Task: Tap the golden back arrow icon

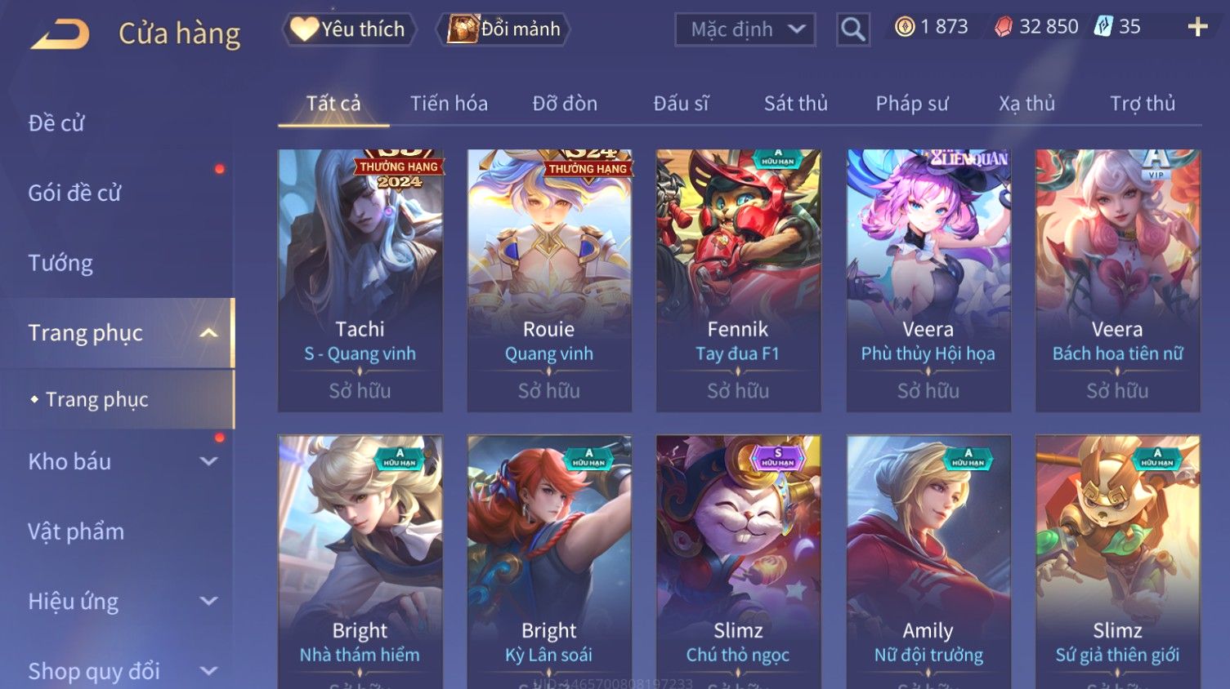Action: tap(60, 34)
